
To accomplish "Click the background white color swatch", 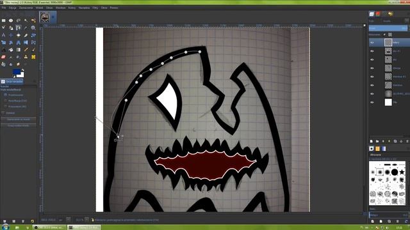I will click(x=21, y=75).
